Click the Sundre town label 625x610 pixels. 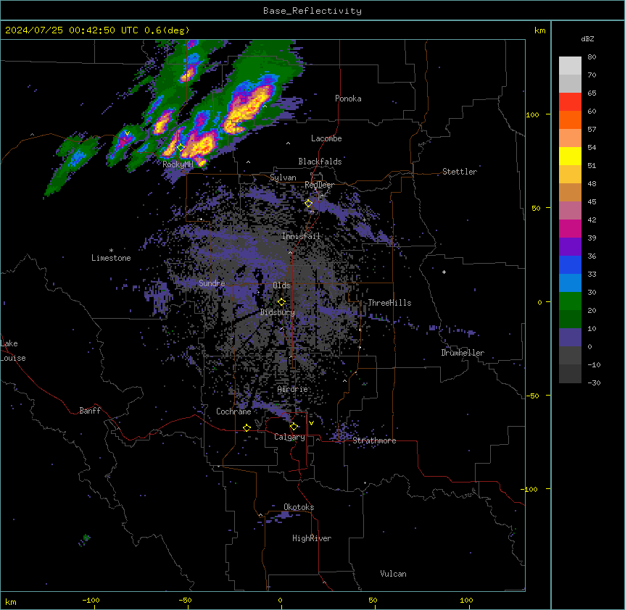pos(212,283)
